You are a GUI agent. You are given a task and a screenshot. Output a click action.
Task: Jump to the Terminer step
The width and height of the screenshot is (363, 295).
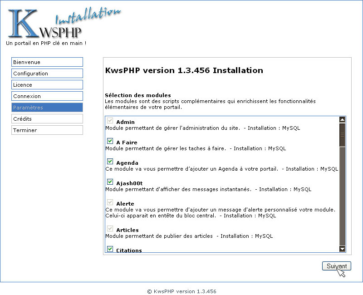47,130
